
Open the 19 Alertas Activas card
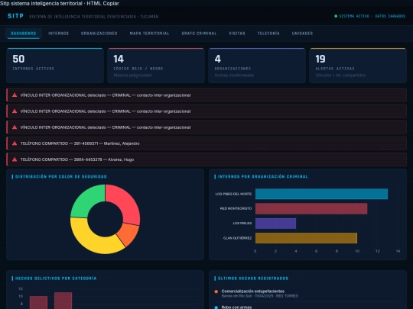tap(358, 66)
